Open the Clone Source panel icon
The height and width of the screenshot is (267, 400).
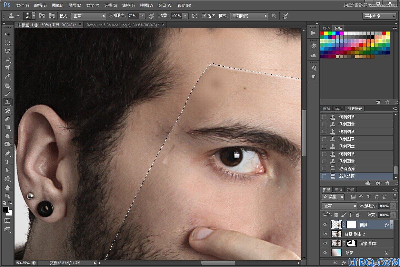(x=52, y=16)
